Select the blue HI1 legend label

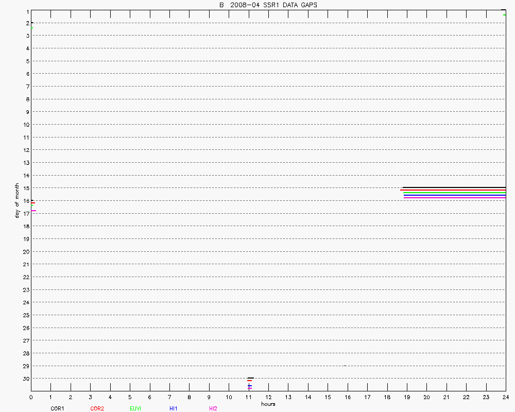(174, 408)
